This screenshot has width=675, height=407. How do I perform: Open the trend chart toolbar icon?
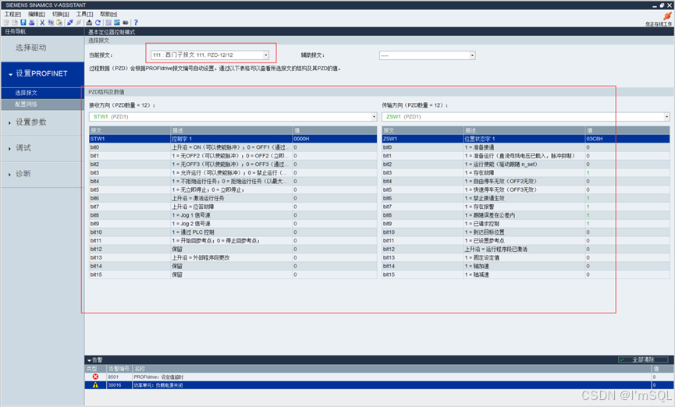click(x=116, y=23)
